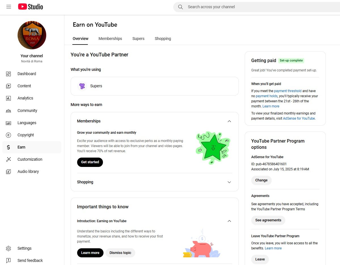
Task: Click the 'Your channel' name text
Action: click(x=32, y=56)
